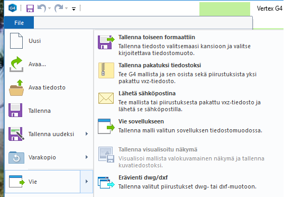
Task: Click the undo arrow icon
Action: point(42,8)
